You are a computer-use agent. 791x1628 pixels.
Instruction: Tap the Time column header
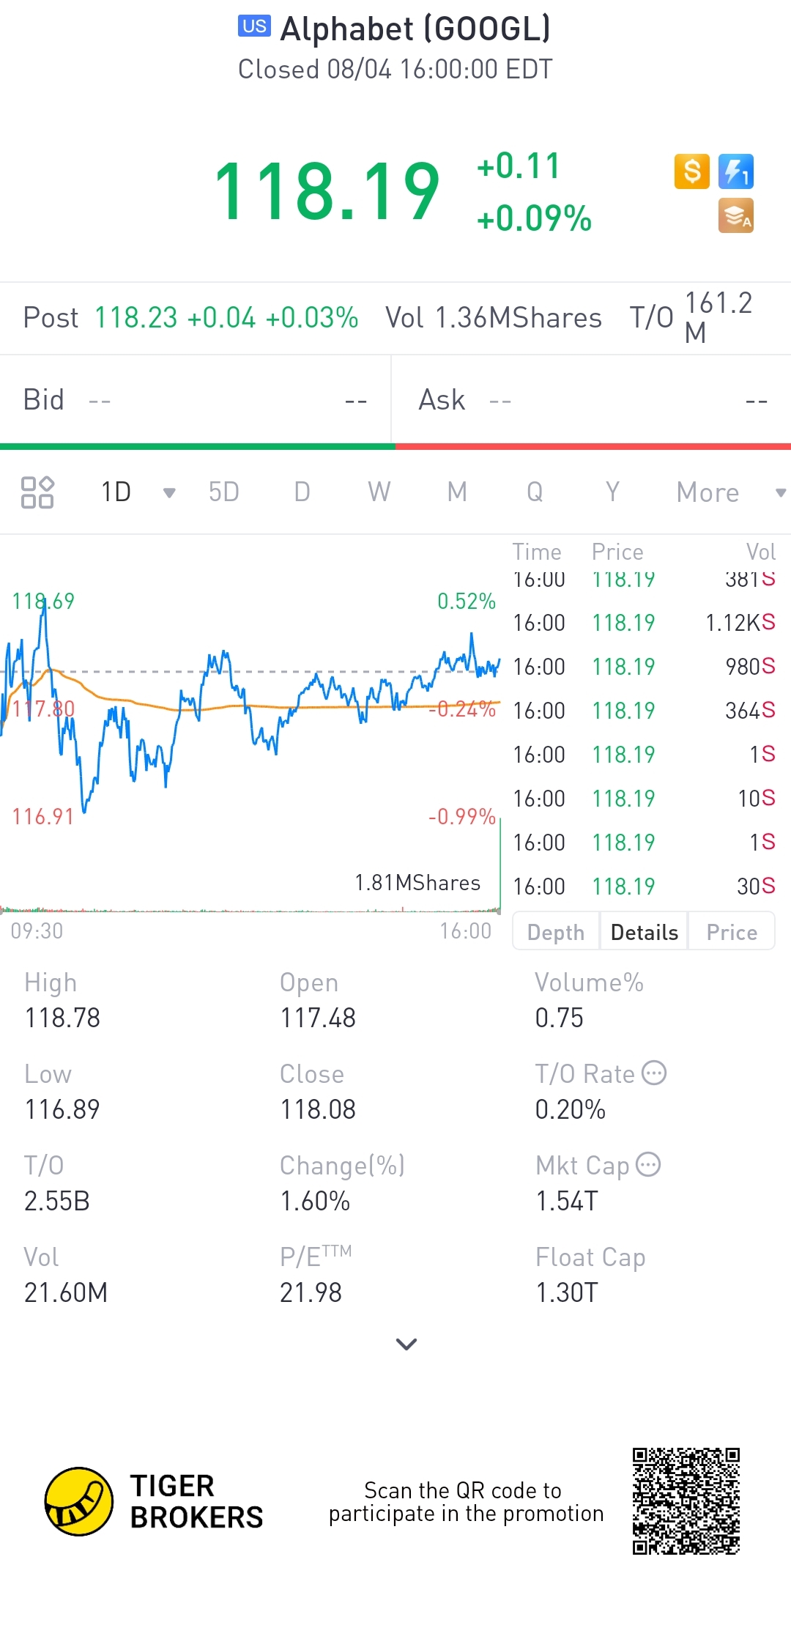coord(537,552)
